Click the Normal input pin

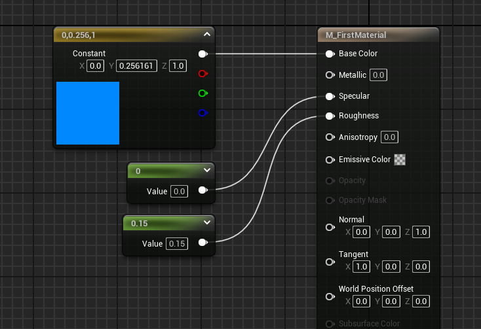330,227
